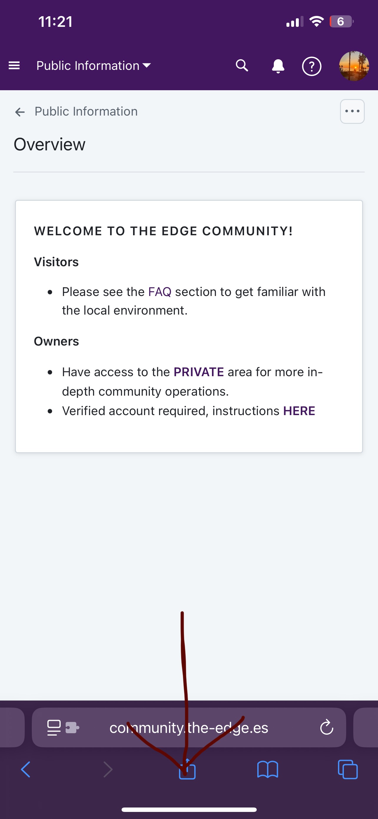Open the three-dot more options button
This screenshot has width=378, height=819.
(x=352, y=111)
